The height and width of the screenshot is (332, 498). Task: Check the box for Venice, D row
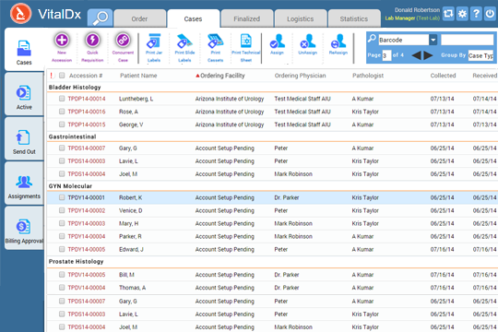(x=62, y=210)
